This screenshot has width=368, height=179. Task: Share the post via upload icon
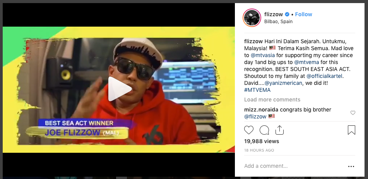coord(279,130)
